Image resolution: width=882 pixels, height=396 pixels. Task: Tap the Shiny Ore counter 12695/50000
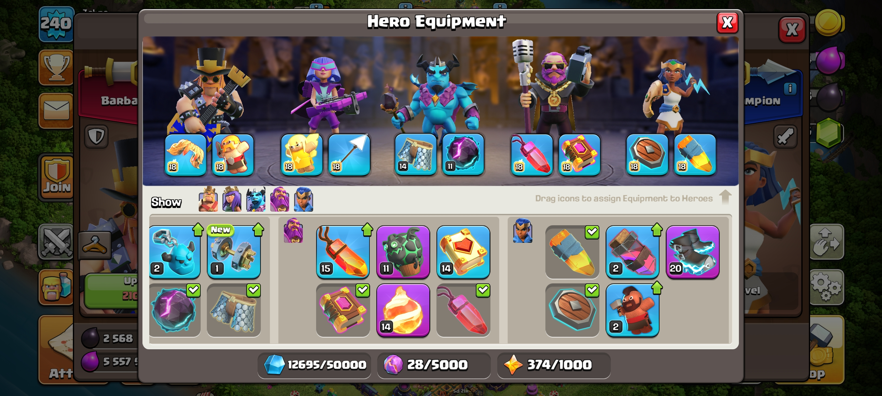pyautogui.click(x=314, y=365)
